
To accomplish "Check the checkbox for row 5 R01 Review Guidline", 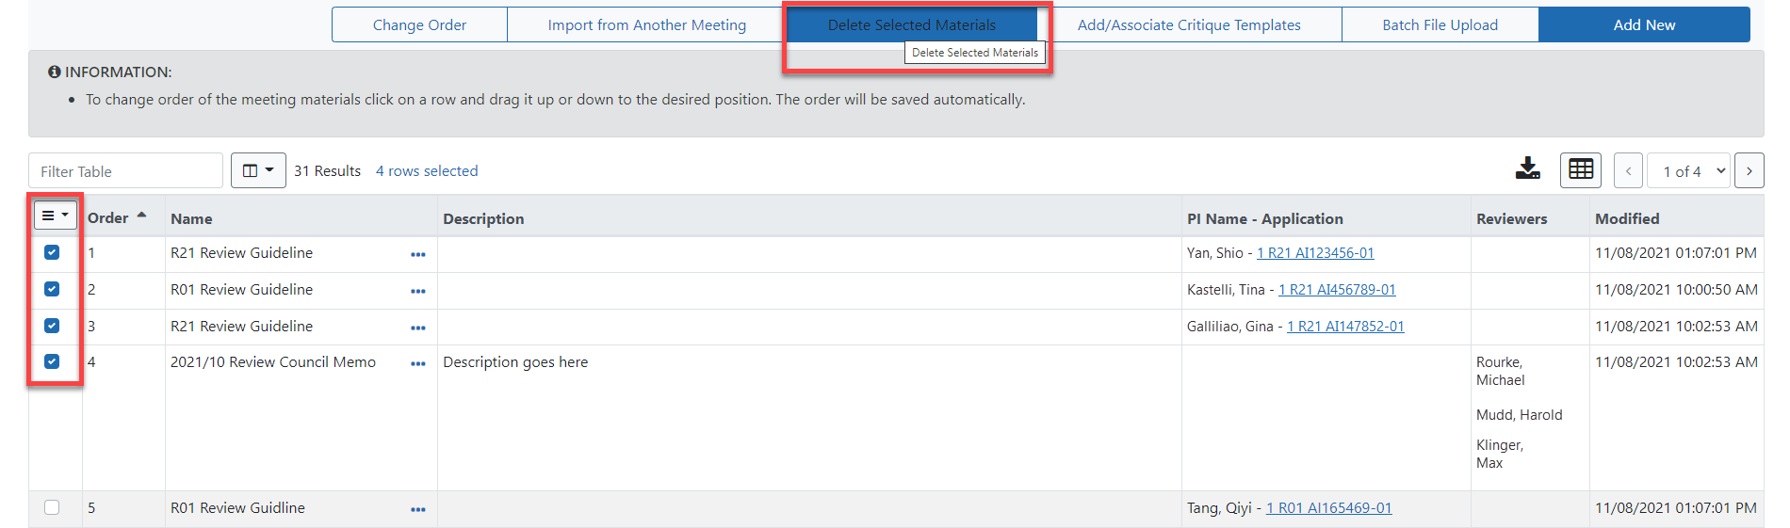I will 52,507.
